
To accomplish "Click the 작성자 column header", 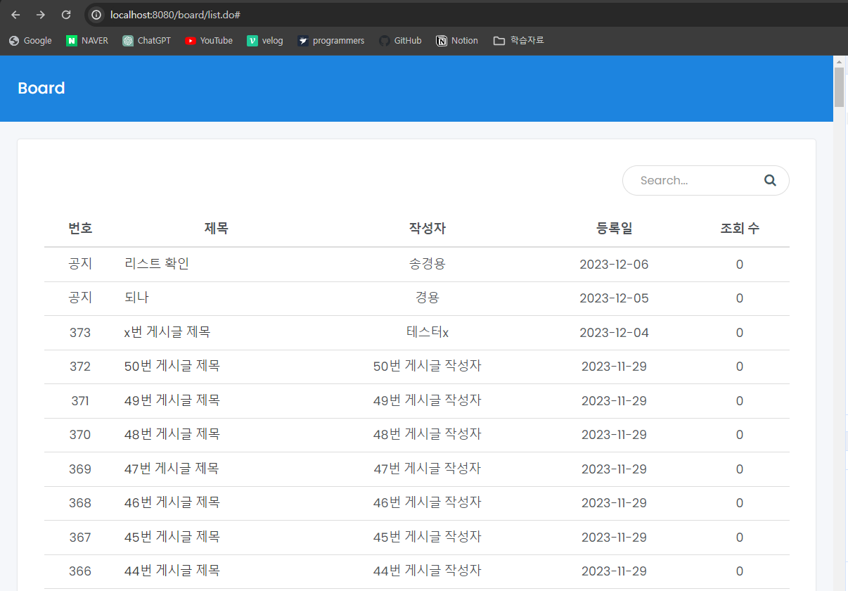I will (428, 229).
